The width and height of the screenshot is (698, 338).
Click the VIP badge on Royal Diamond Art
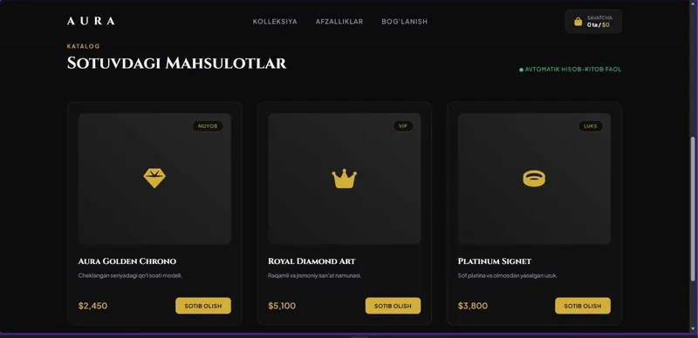(x=403, y=126)
